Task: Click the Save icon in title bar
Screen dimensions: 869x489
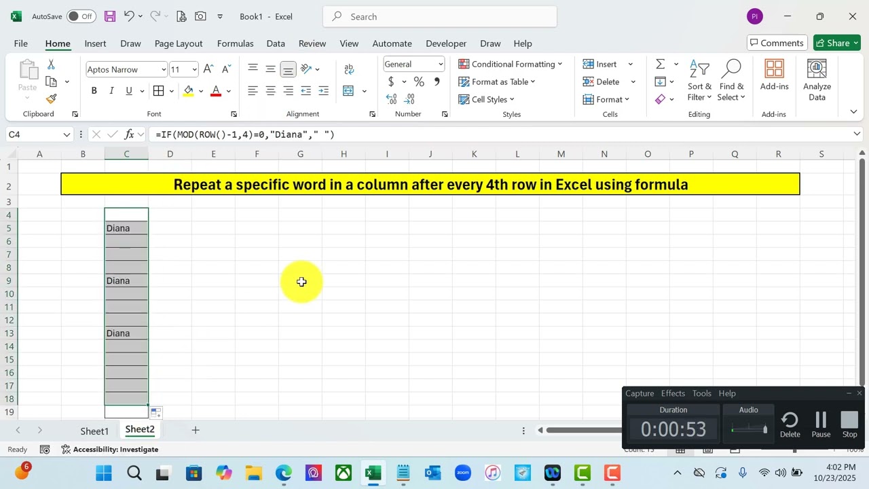Action: tap(109, 16)
